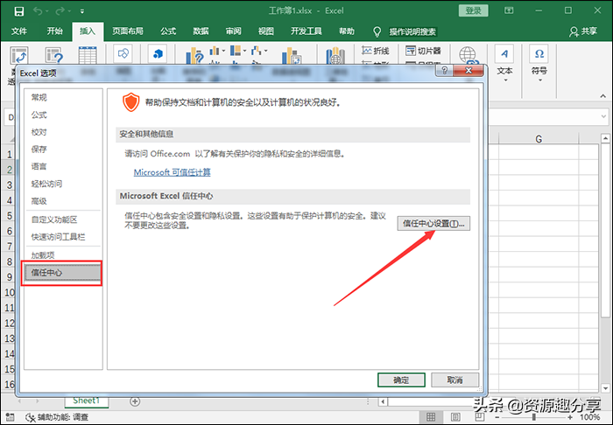Screen dimensions: 613x425
Task: Select 保存 in Excel options list
Action: (39, 149)
